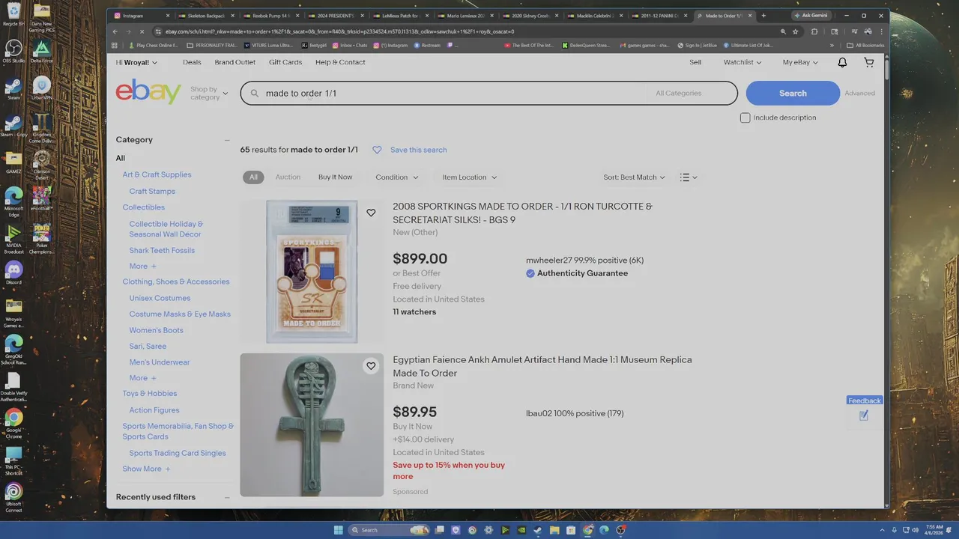
Task: Click heart icon on Ankh Amulet image
Action: click(371, 366)
